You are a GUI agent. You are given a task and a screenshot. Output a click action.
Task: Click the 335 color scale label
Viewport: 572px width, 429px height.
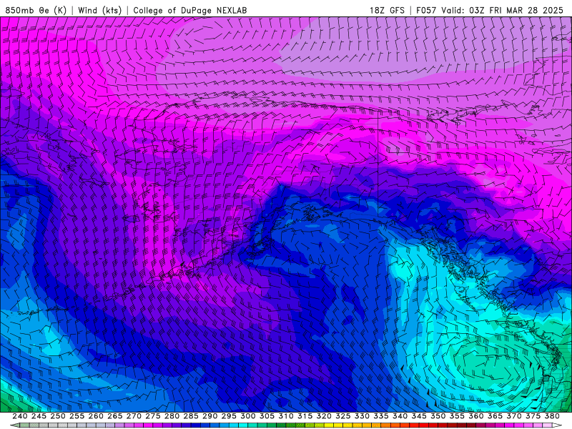(381, 416)
